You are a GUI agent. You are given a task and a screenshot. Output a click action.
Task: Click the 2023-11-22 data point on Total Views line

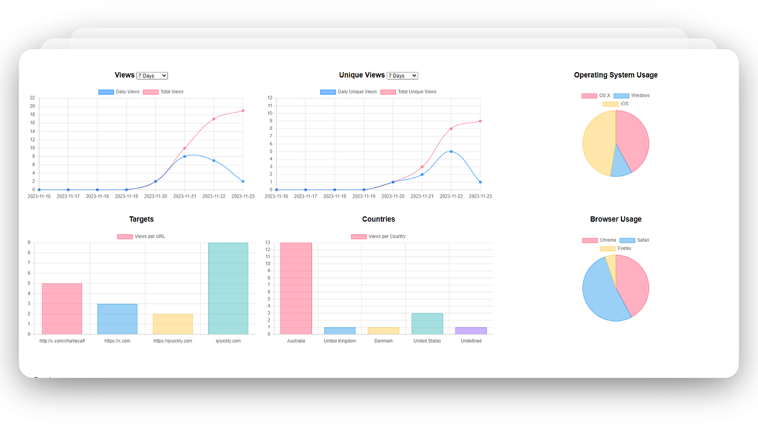pos(213,118)
